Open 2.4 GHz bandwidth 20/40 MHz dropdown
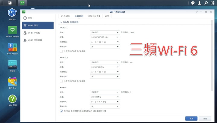This screenshot has height=123, width=217. (105, 97)
